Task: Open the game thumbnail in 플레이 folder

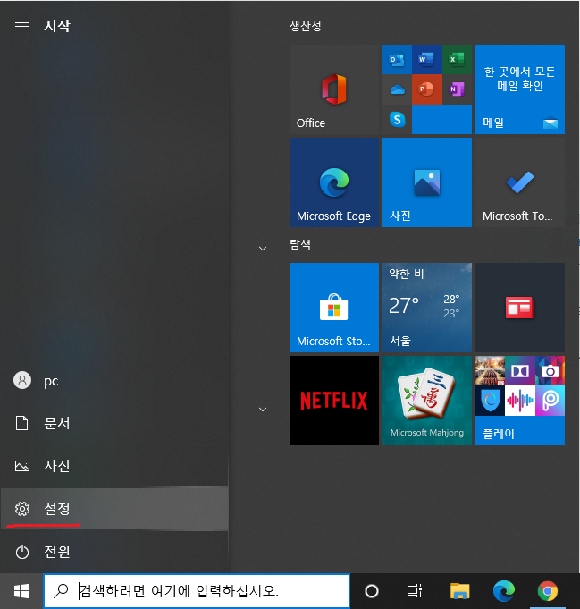Action: [x=490, y=371]
